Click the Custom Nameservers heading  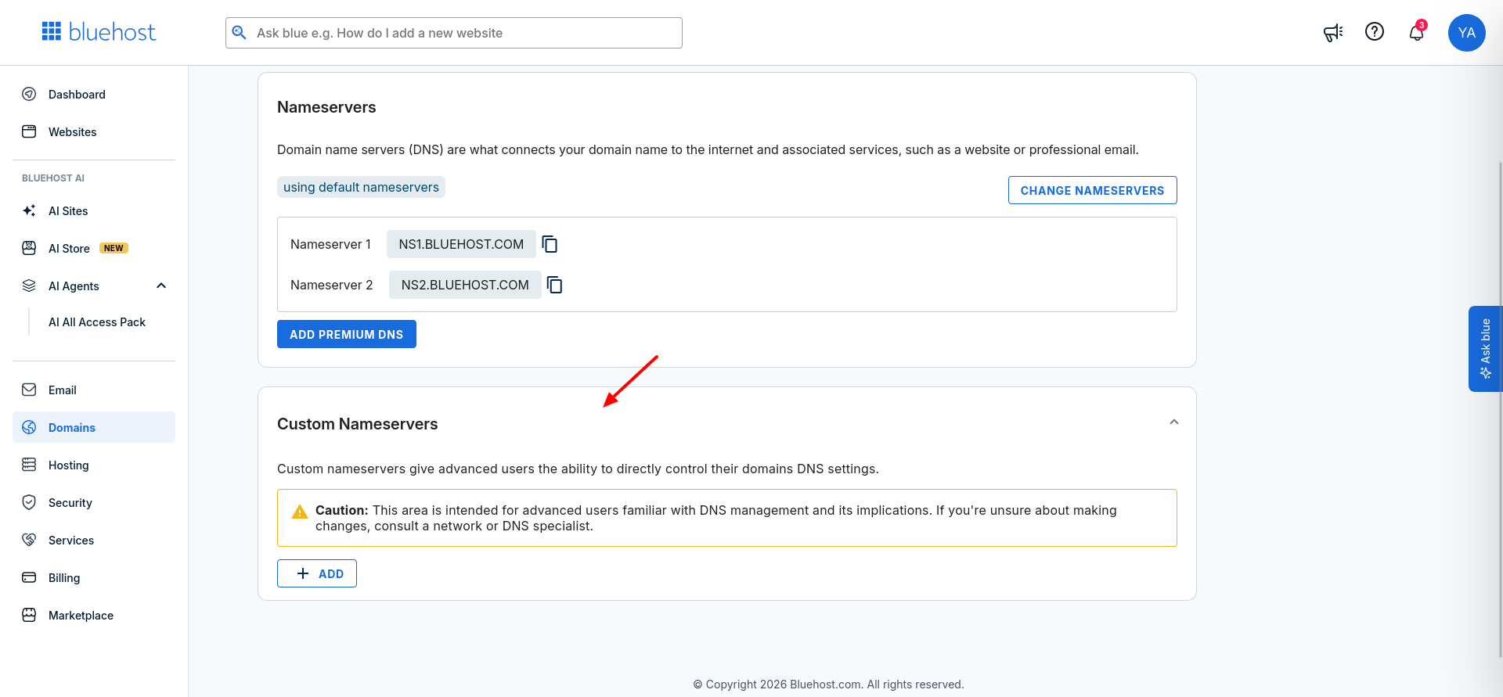click(358, 424)
